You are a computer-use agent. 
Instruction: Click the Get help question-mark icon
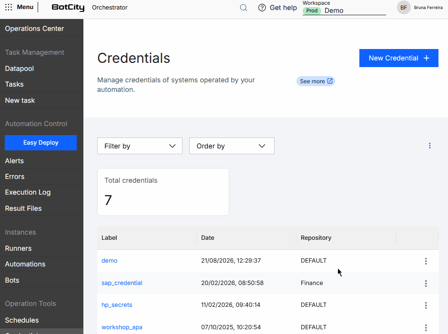262,8
